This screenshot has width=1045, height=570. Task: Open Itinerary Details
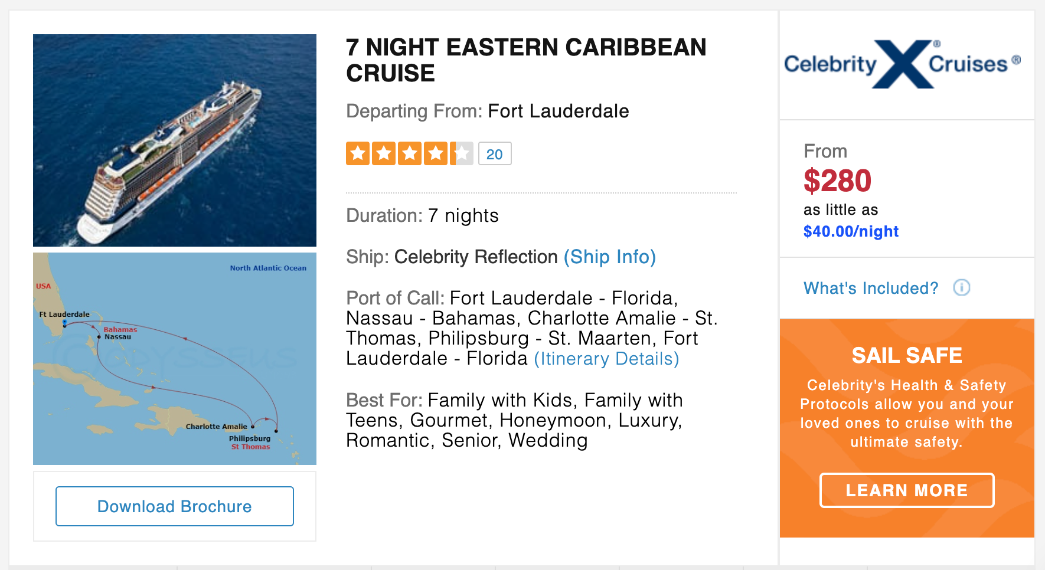click(x=606, y=358)
